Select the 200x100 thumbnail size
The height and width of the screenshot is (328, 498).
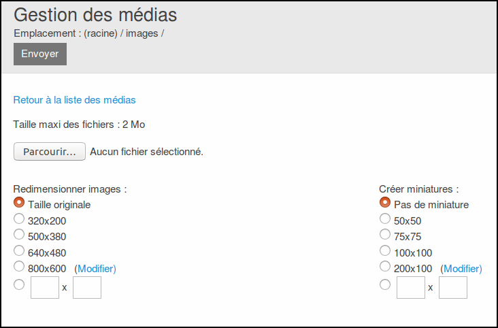click(385, 267)
